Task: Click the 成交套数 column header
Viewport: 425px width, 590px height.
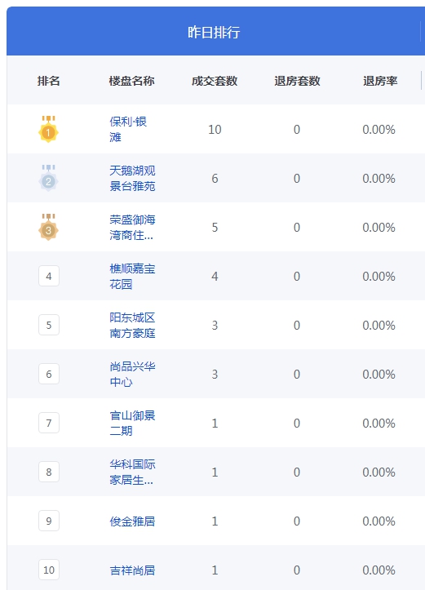Action: point(215,81)
